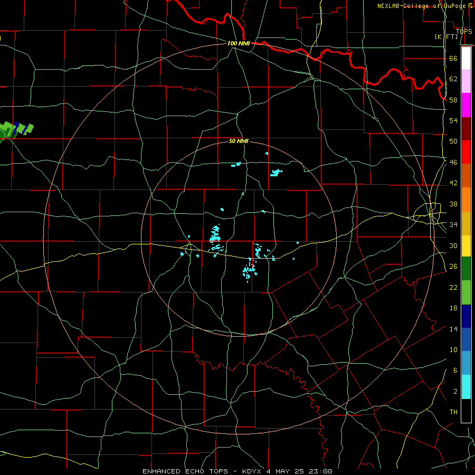Pick the burnt orange legend swatch
Screen dimensions: 475x475
point(466,176)
